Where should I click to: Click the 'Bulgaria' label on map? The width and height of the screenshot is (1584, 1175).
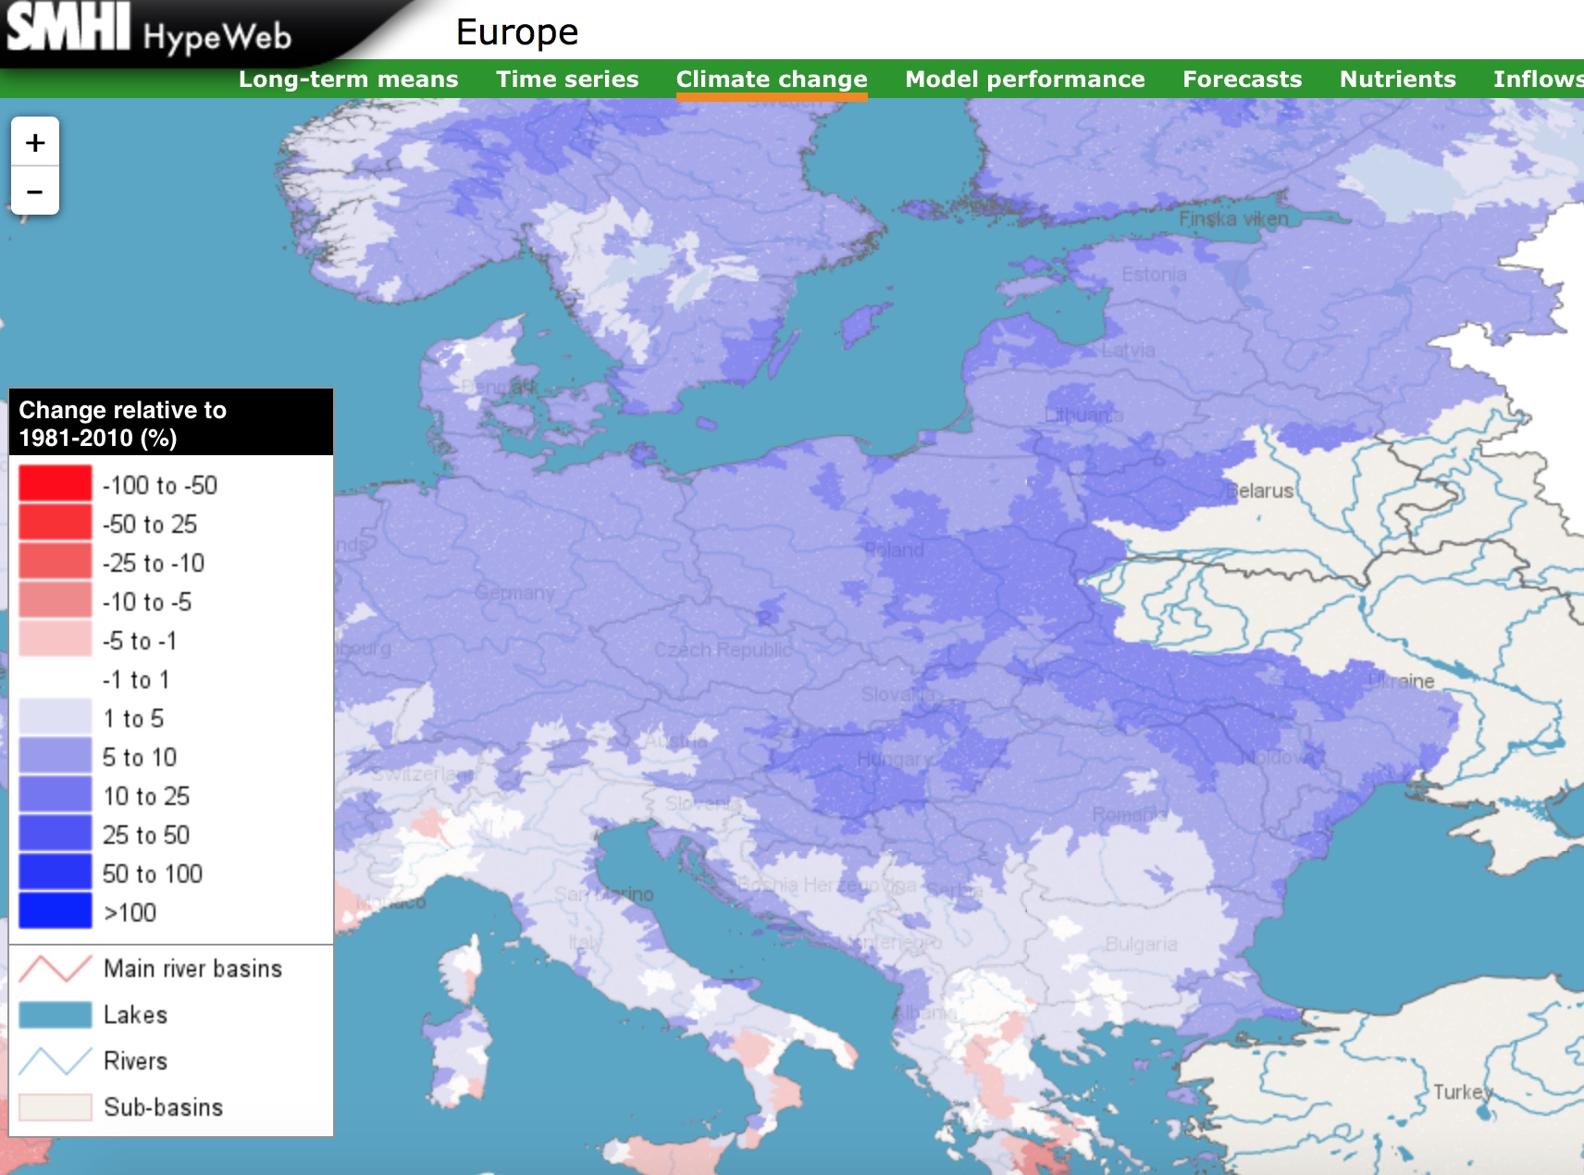point(1142,944)
